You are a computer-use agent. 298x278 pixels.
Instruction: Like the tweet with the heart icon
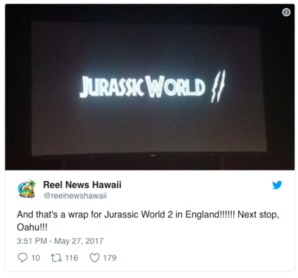coord(94,258)
